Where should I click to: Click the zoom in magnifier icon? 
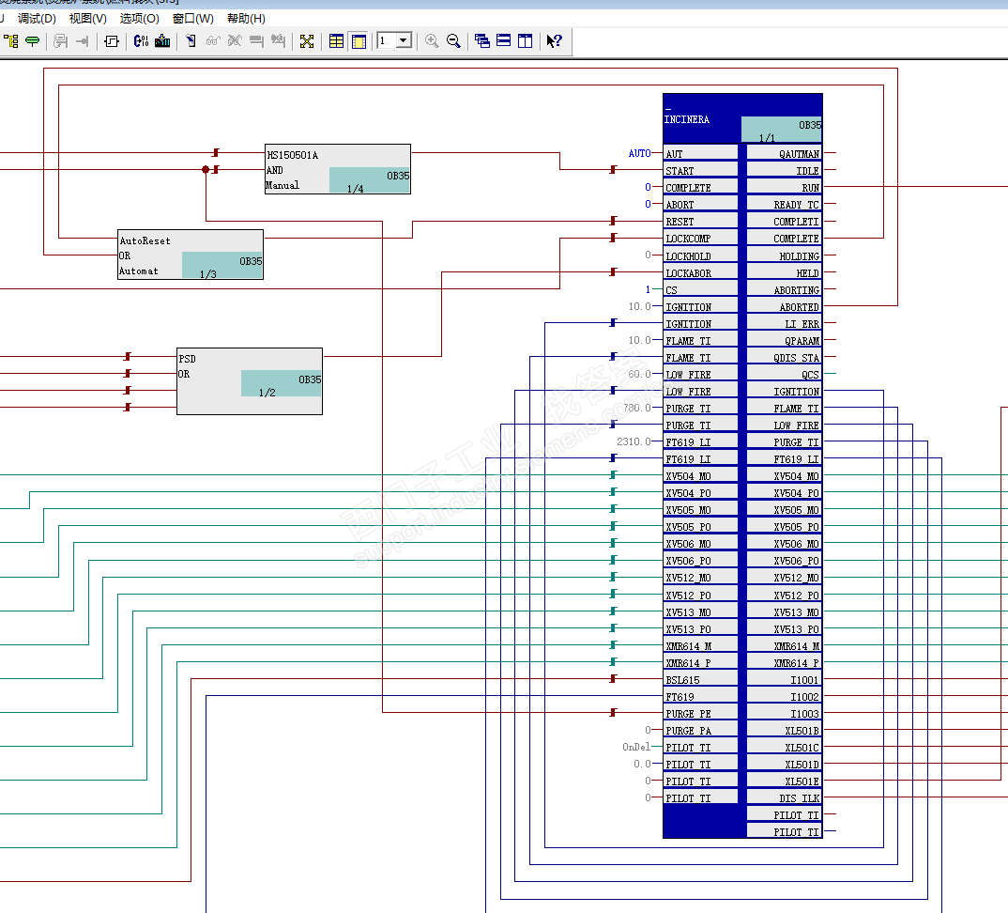(432, 40)
